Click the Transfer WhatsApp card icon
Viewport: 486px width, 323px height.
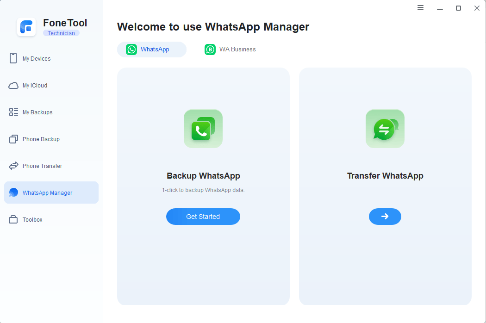click(385, 129)
